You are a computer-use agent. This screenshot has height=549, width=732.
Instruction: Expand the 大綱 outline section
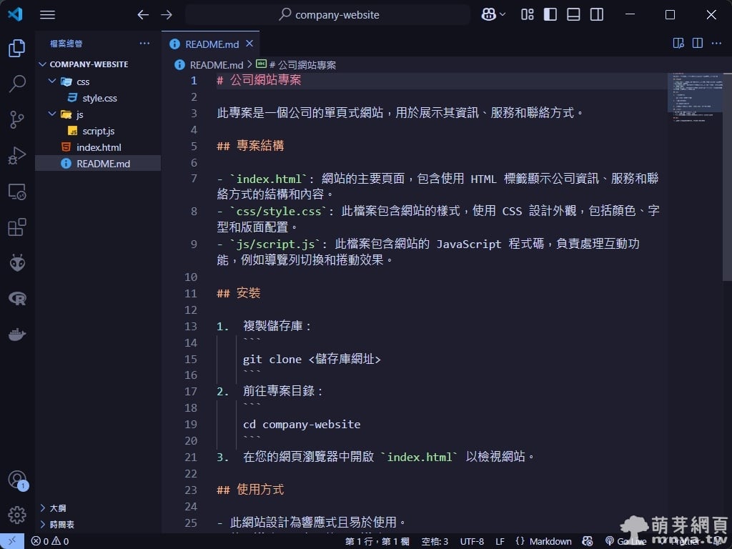coord(58,508)
